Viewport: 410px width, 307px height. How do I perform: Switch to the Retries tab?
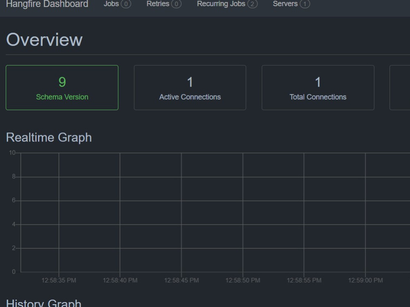[x=164, y=4]
